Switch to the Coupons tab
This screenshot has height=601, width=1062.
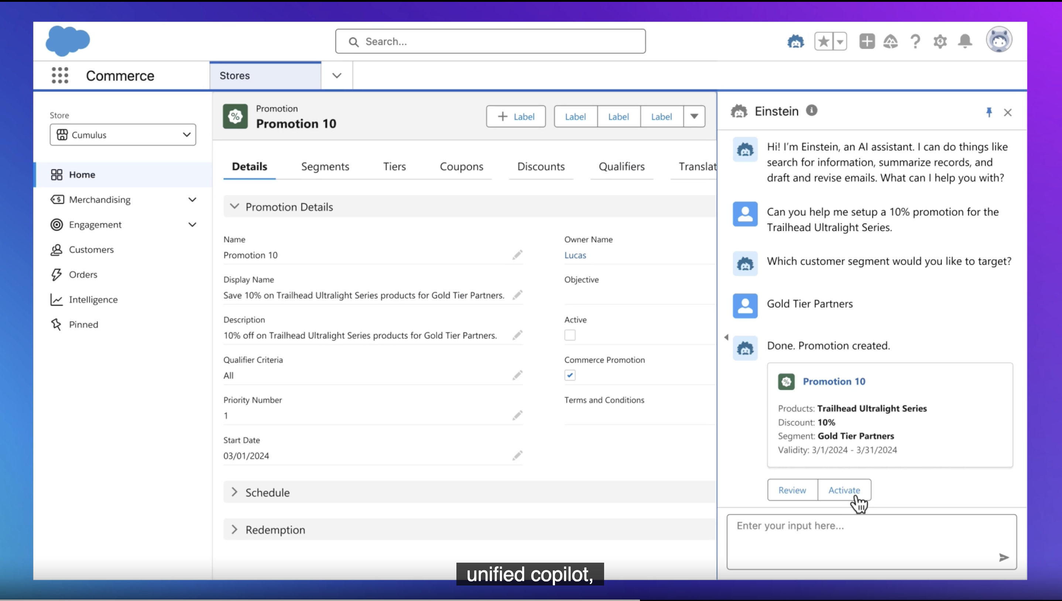tap(461, 167)
